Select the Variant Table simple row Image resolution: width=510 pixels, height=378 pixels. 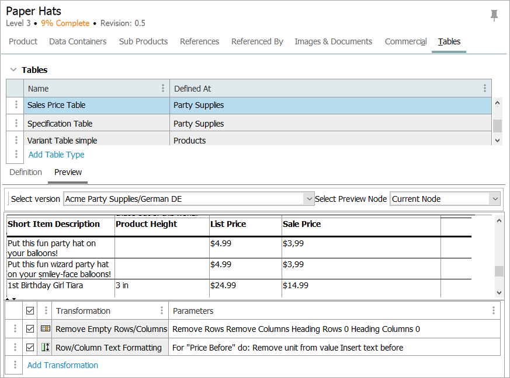[x=62, y=140]
